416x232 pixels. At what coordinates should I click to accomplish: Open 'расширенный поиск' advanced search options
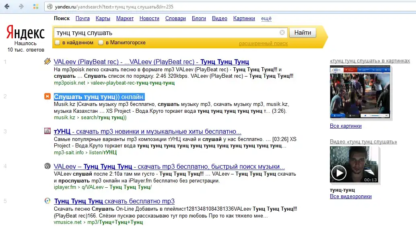263,43
